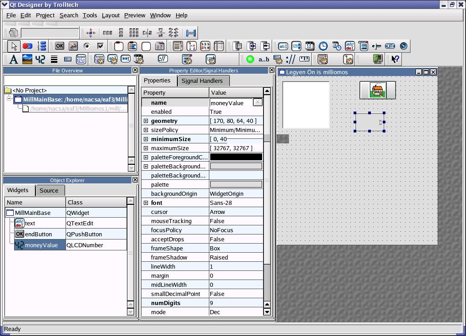Pick the LCDNumber '42' widget tool
This screenshot has height=336, width=466.
[40, 60]
